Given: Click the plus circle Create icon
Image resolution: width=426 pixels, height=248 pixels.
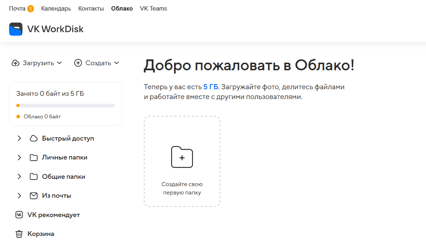Looking at the screenshot, I should point(78,63).
